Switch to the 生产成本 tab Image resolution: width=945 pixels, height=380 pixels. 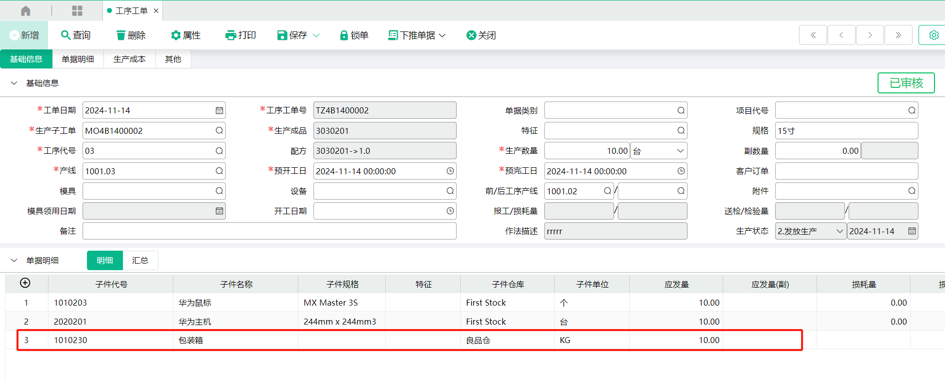point(129,59)
